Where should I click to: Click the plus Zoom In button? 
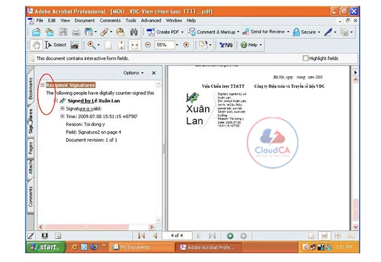point(186,45)
